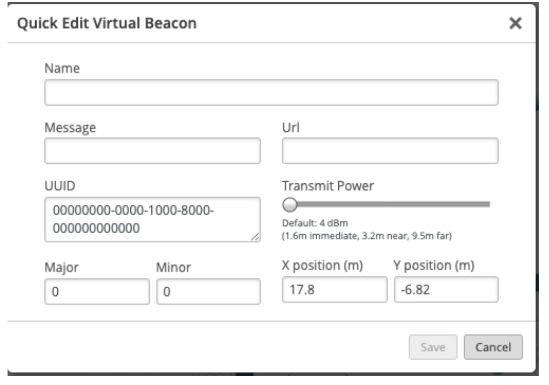Focus the Message text field
Screen dimensions: 549x385
(x=152, y=151)
